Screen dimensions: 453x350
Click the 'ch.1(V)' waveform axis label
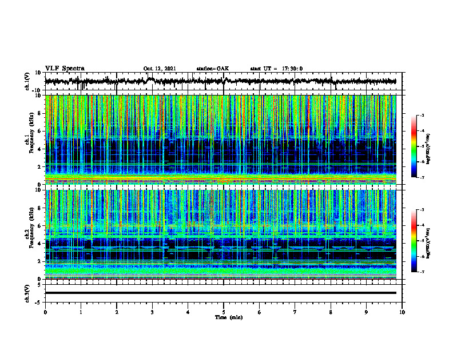(x=27, y=81)
